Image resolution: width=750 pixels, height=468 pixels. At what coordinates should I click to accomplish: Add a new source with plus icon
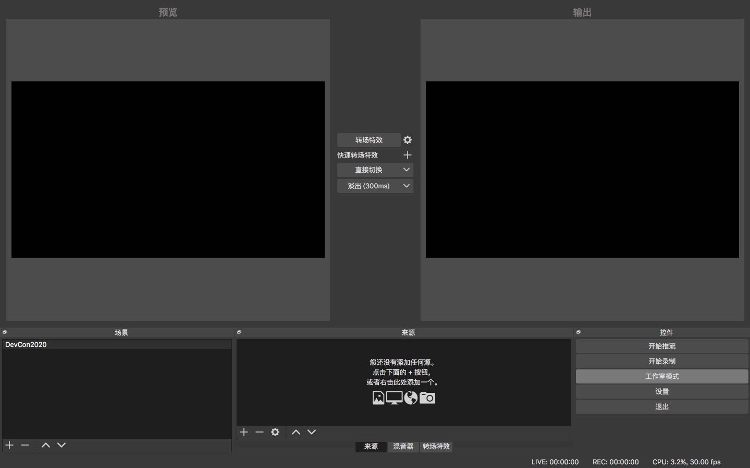pos(244,432)
